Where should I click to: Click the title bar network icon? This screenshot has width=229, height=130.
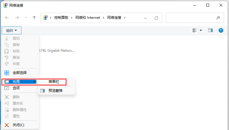point(5,5)
